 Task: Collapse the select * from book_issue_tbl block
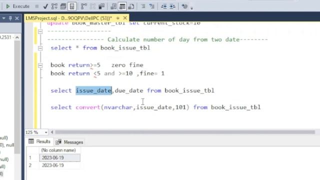(40, 48)
